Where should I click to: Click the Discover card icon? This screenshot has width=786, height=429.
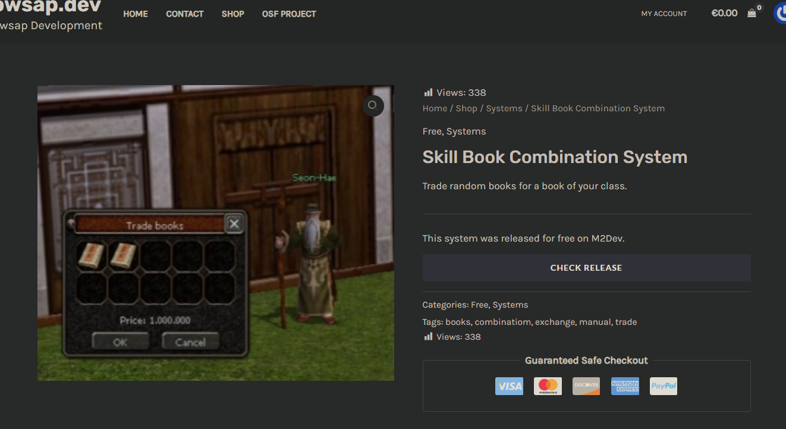coord(586,386)
